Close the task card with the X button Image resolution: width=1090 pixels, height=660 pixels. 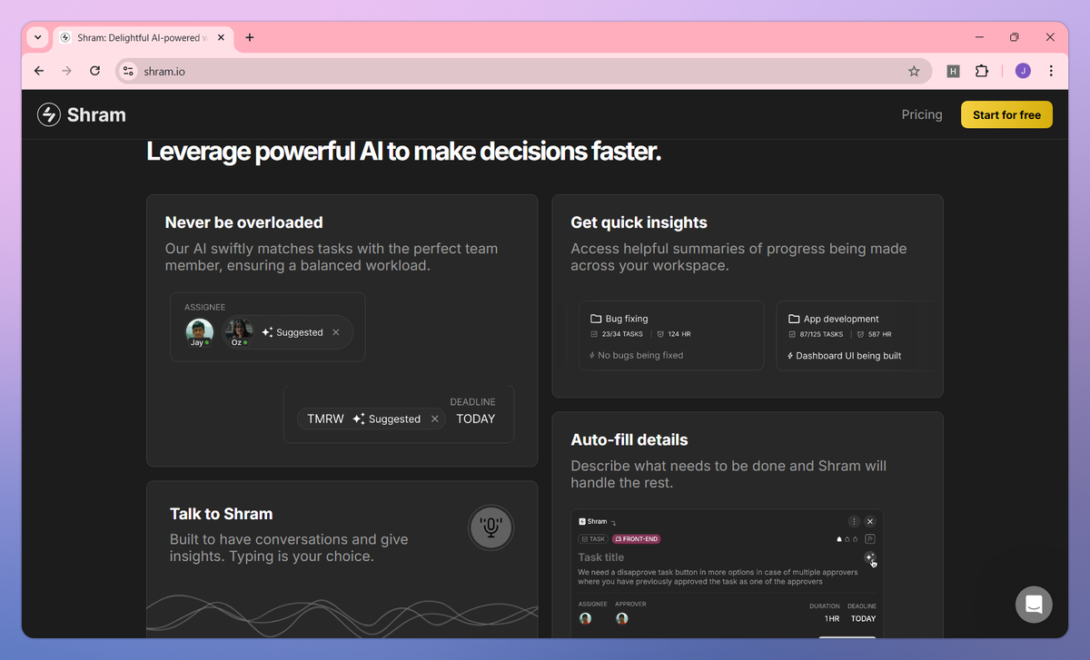[x=870, y=521]
